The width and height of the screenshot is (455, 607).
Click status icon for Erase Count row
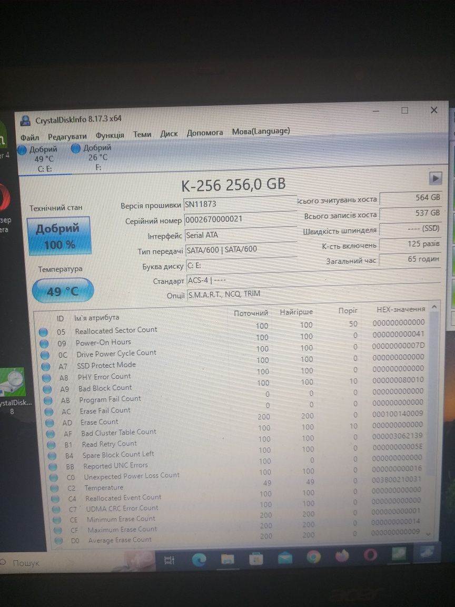tap(50, 423)
